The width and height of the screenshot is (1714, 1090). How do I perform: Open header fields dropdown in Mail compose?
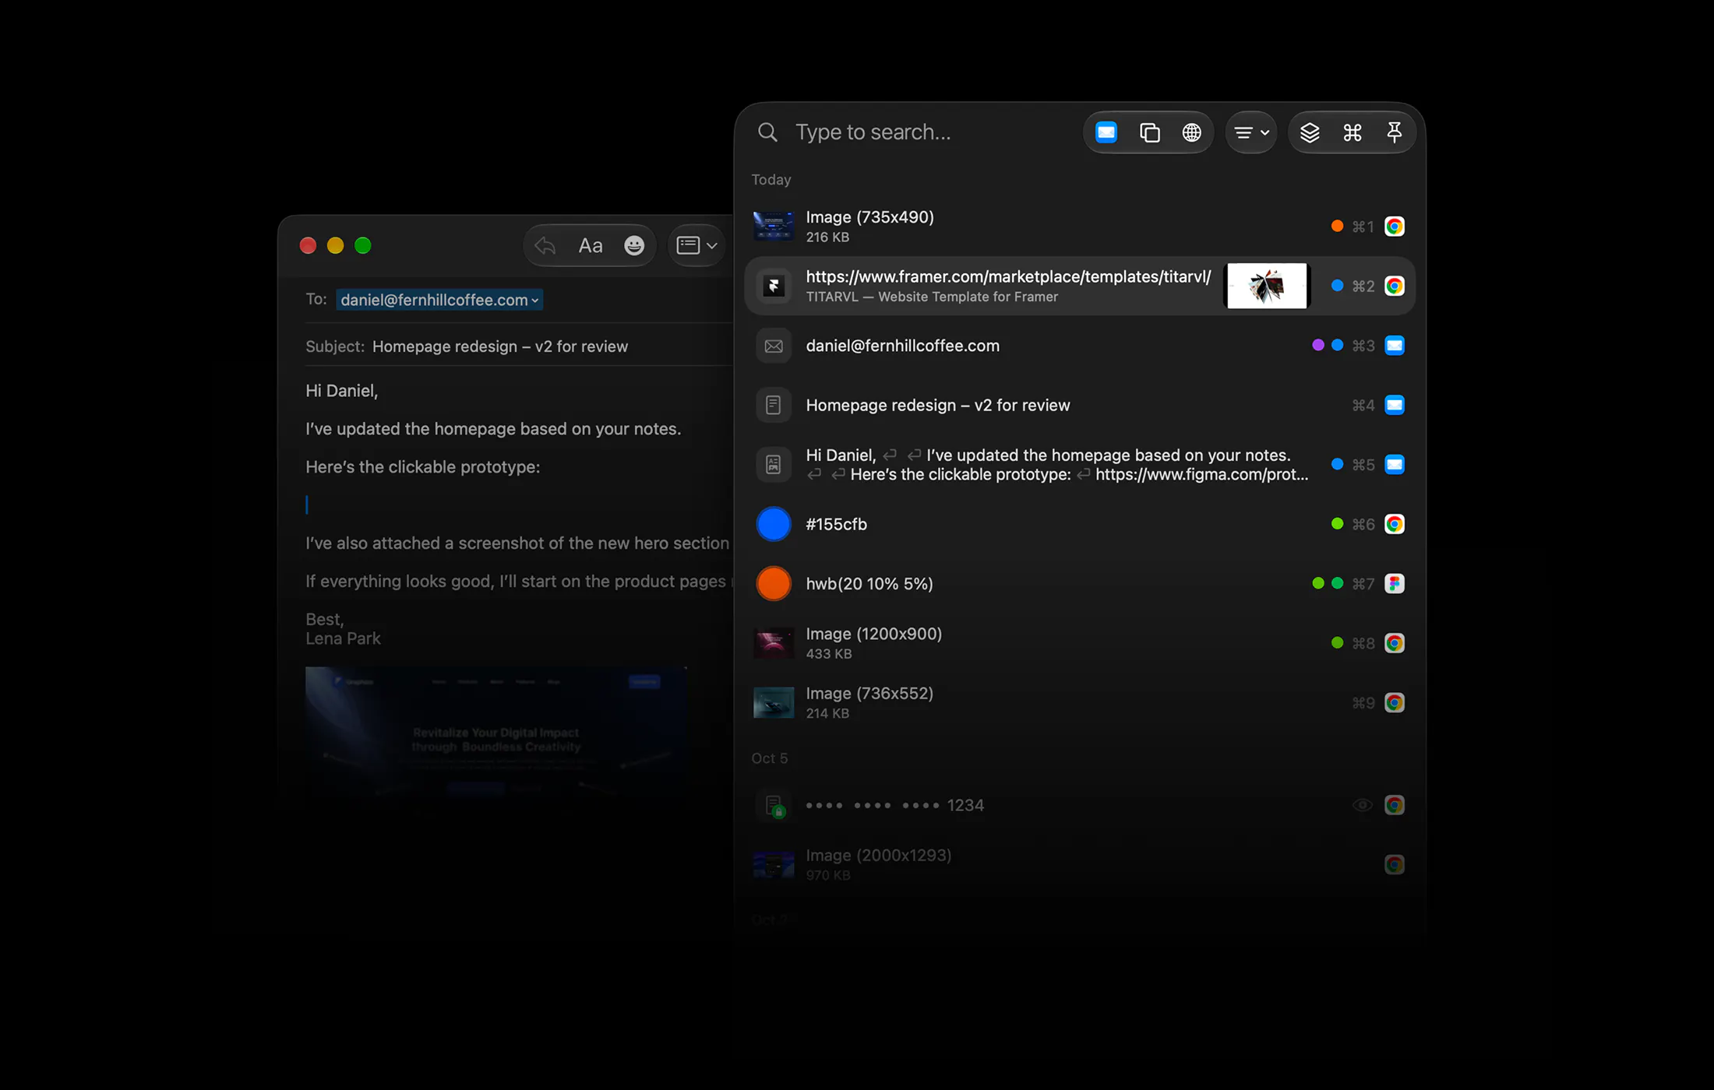pyautogui.click(x=697, y=246)
